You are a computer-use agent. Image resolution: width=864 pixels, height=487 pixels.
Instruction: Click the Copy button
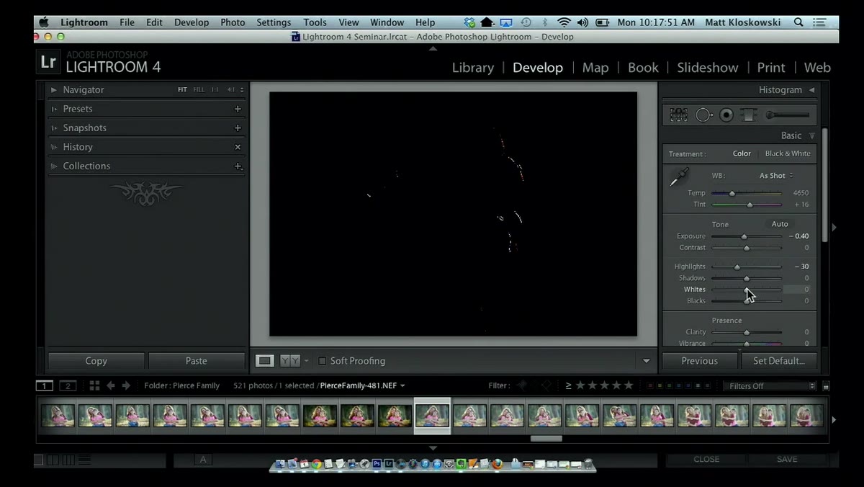click(x=96, y=361)
